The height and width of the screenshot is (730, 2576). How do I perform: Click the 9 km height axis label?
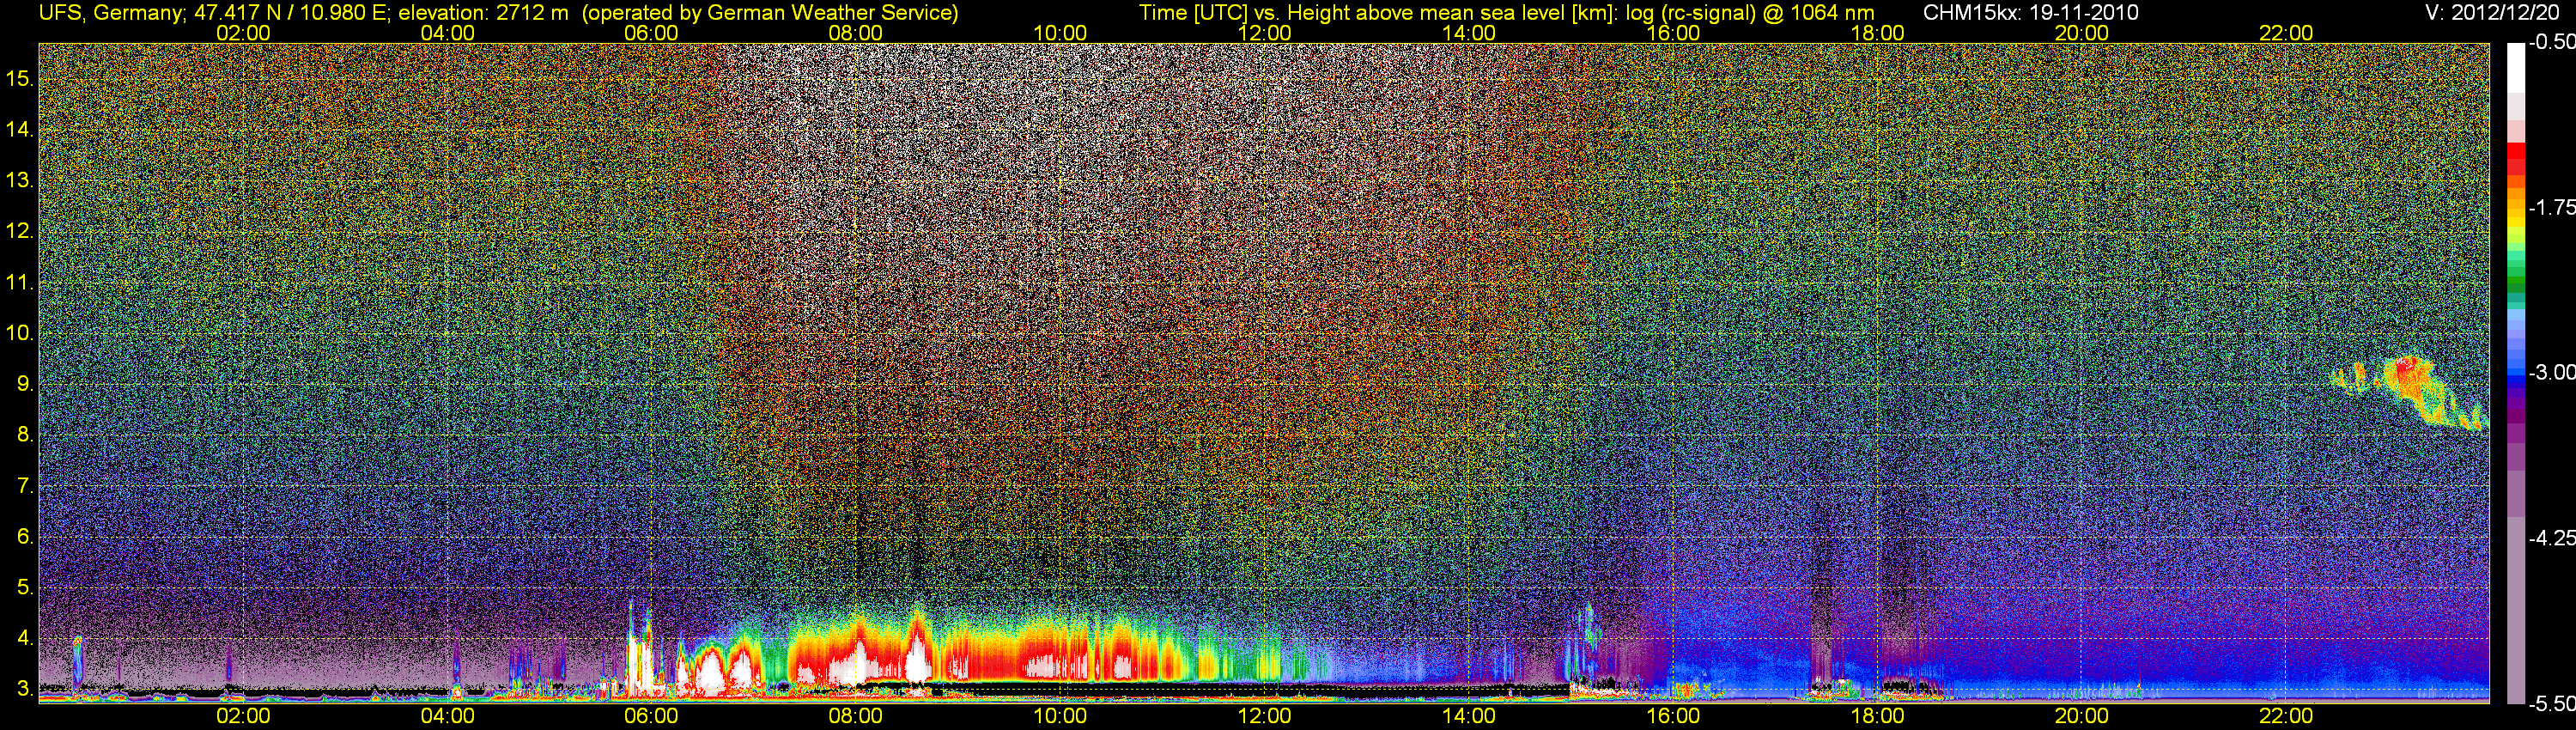coord(24,384)
